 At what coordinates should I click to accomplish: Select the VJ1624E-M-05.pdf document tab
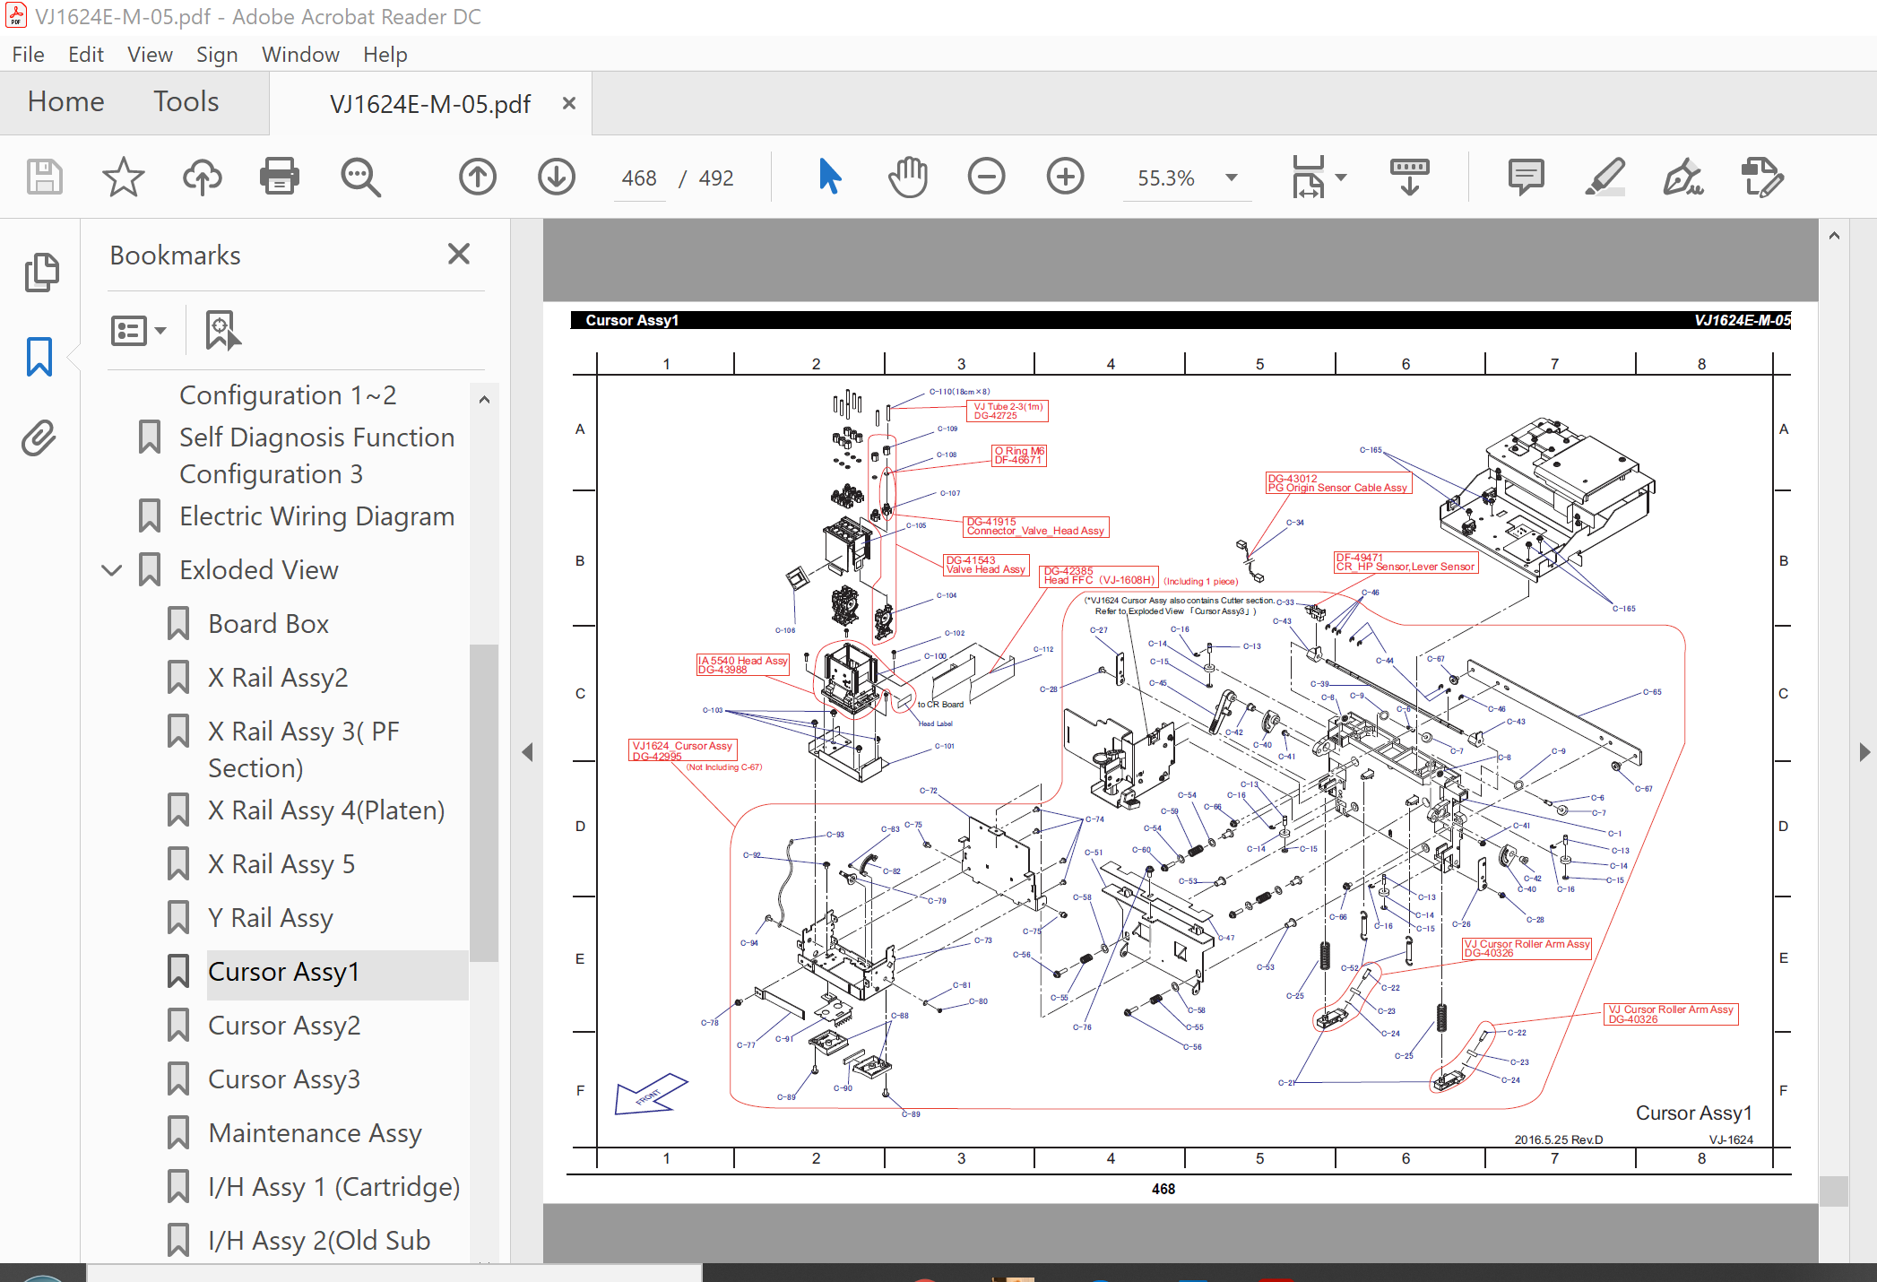[x=430, y=104]
